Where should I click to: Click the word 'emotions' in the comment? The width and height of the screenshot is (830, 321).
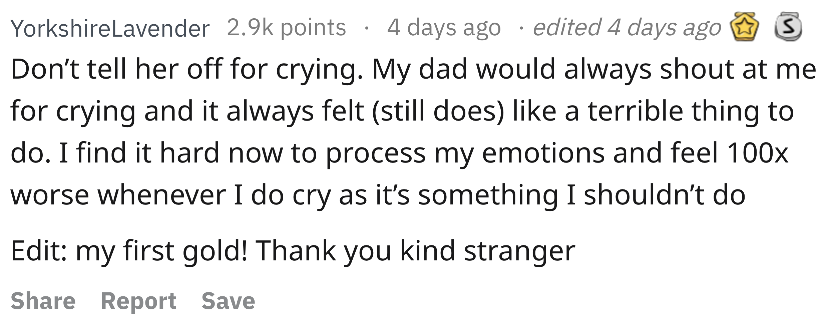(543, 153)
